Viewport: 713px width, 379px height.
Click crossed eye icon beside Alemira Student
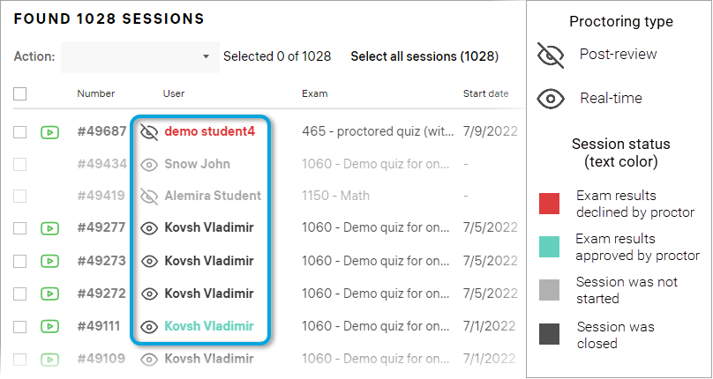(150, 196)
